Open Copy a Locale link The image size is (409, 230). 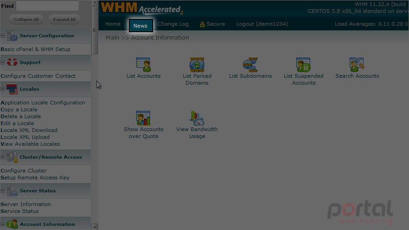click(19, 109)
